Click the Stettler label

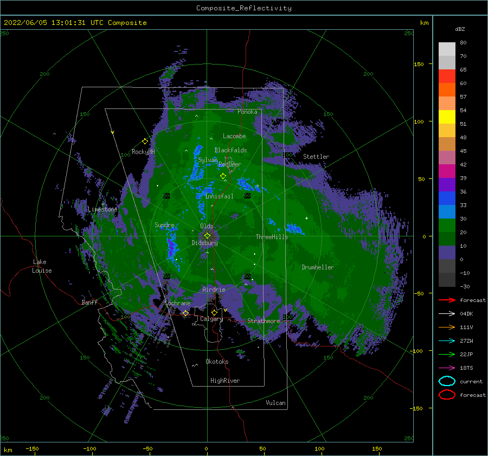pos(316,157)
